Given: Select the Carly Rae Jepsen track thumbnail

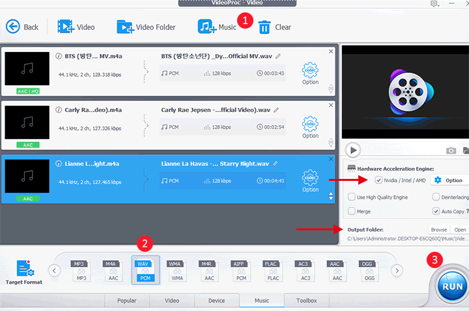Looking at the screenshot, I should [x=27, y=122].
